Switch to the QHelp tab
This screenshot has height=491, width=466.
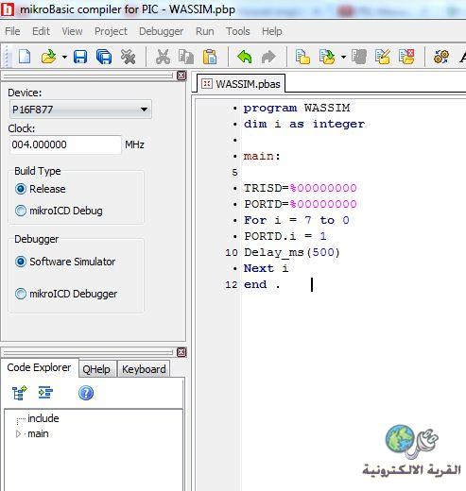96,369
